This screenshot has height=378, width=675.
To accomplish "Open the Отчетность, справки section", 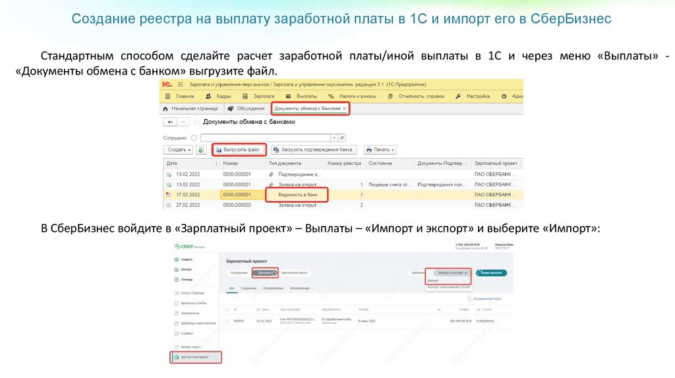I will click(x=416, y=96).
